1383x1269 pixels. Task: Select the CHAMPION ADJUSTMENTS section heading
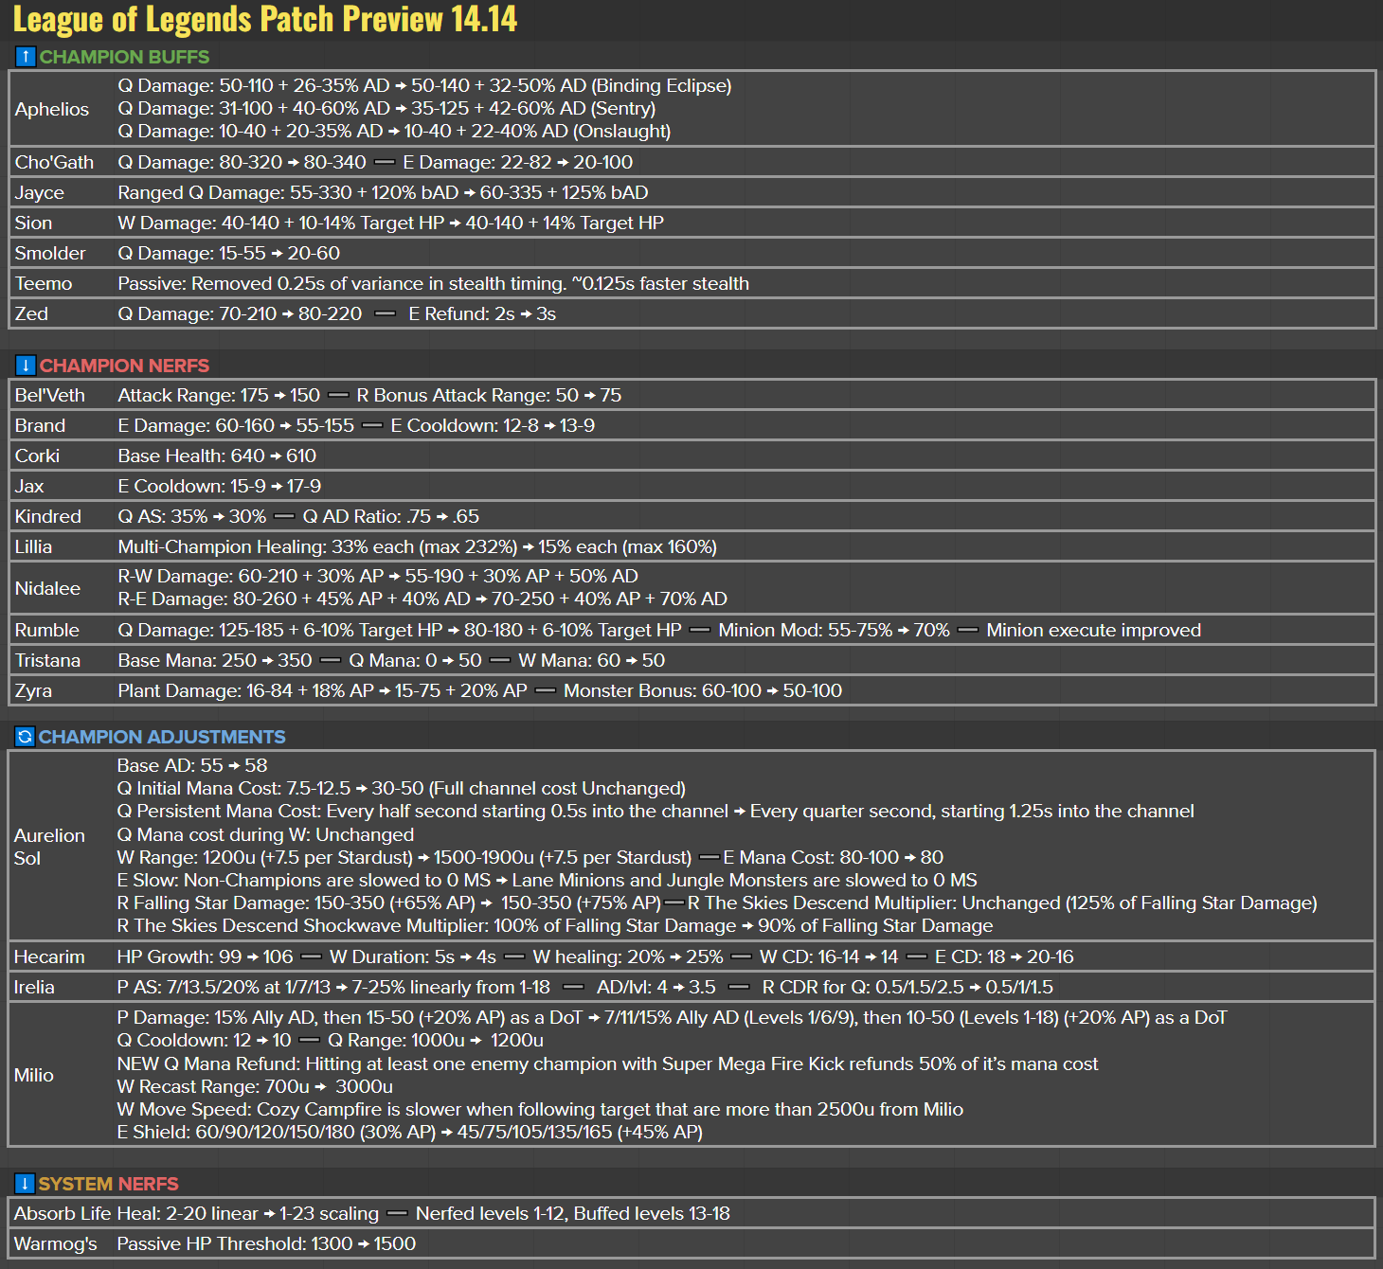click(x=162, y=737)
